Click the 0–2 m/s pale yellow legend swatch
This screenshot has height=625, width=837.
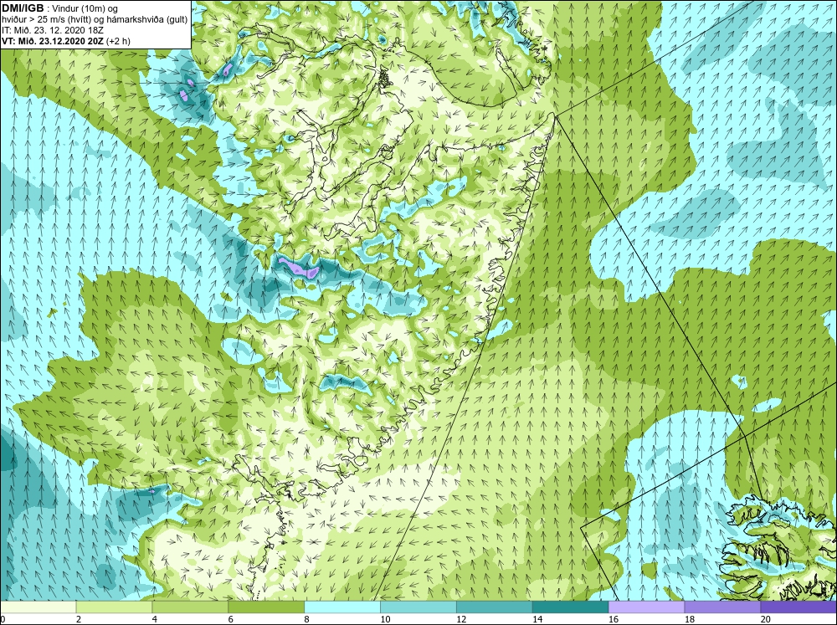[x=38, y=607]
